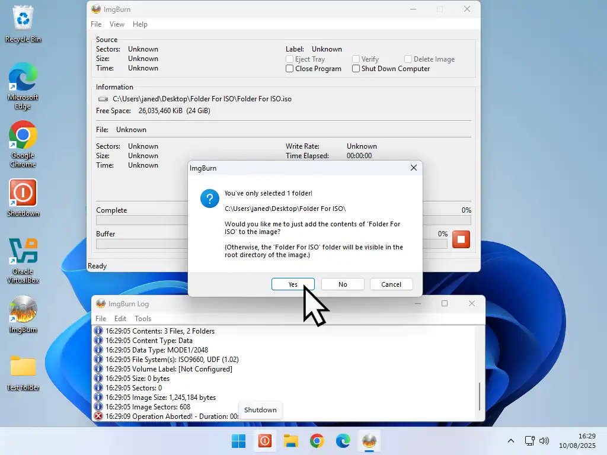607x455 pixels.
Task: Click the Complete progress bar
Action: (x=283, y=220)
